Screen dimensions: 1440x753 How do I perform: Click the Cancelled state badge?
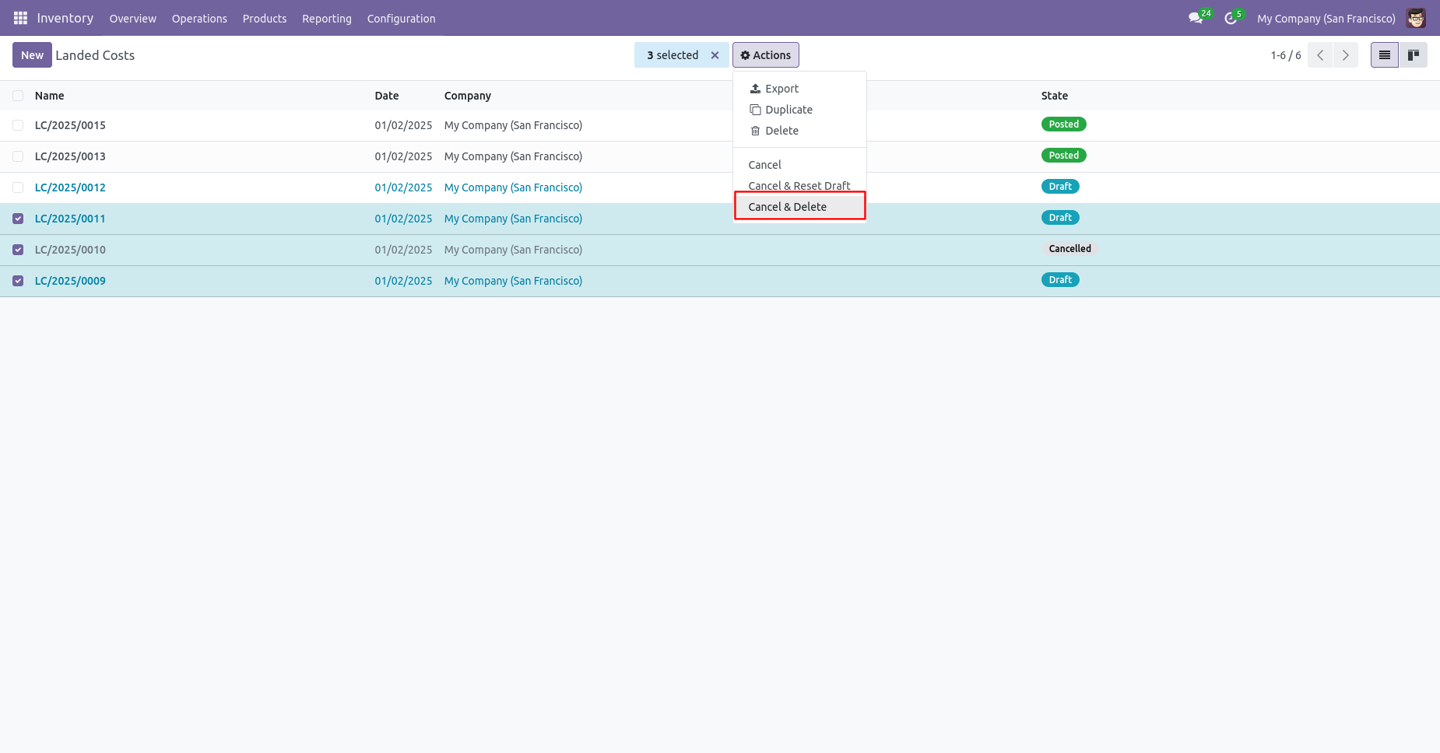click(x=1069, y=249)
